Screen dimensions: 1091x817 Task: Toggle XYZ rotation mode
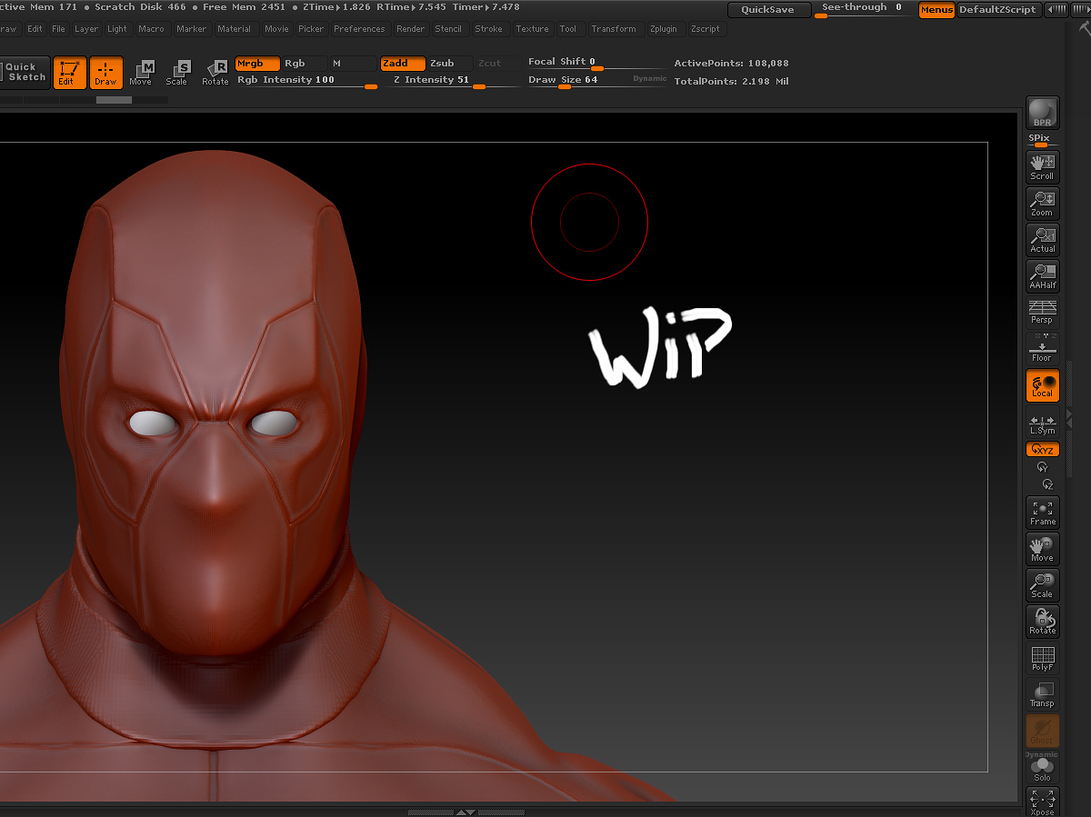(x=1042, y=450)
